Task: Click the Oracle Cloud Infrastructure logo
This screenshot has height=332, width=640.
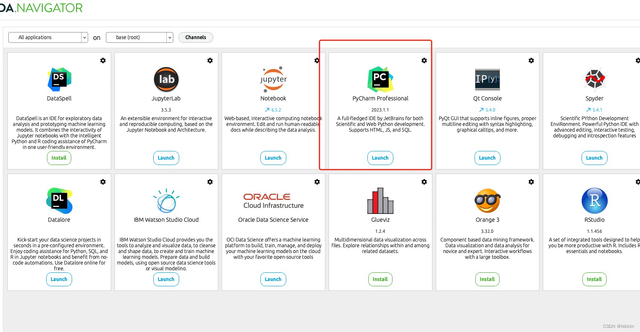Action: tap(273, 201)
